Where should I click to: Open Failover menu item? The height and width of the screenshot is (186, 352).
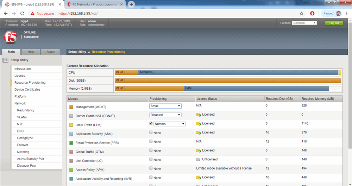tap(37, 145)
